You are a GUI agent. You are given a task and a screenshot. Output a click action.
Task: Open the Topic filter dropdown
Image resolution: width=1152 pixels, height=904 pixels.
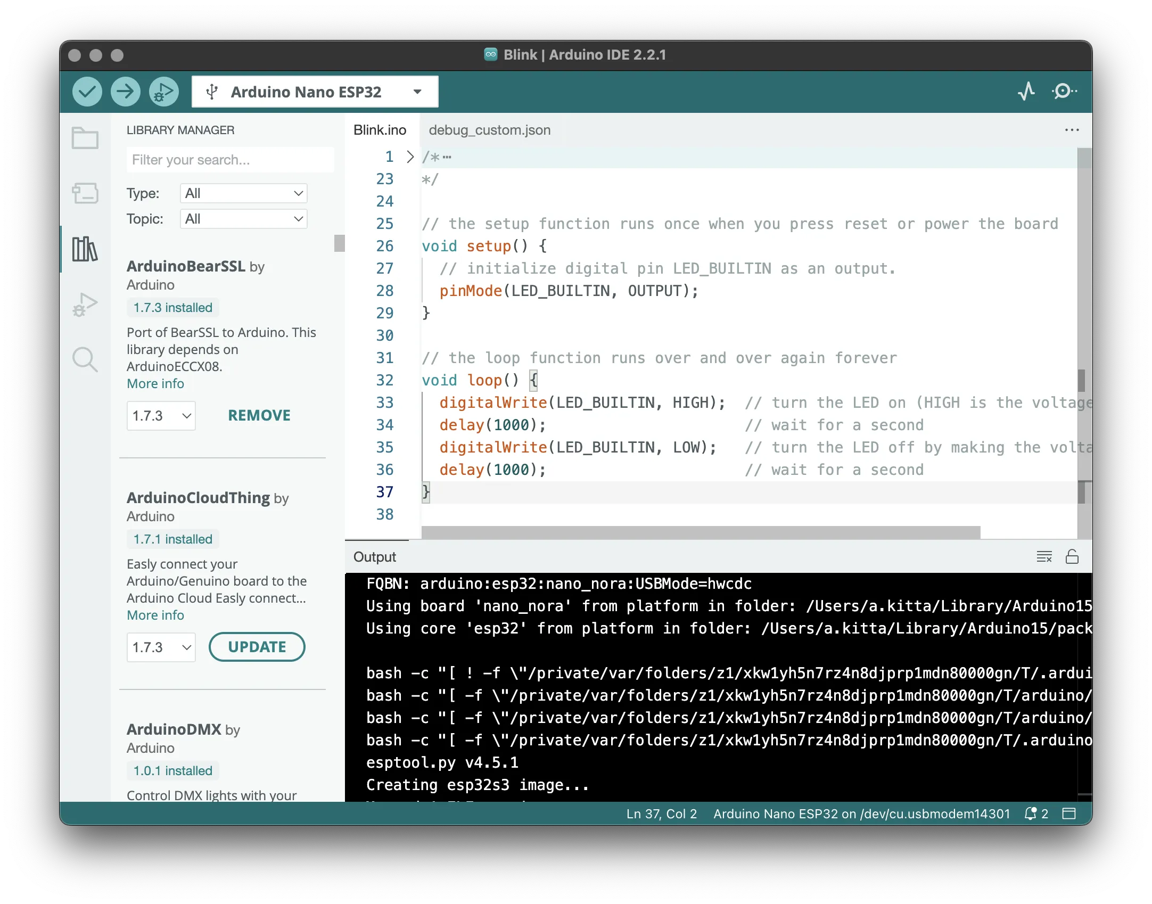tap(244, 219)
